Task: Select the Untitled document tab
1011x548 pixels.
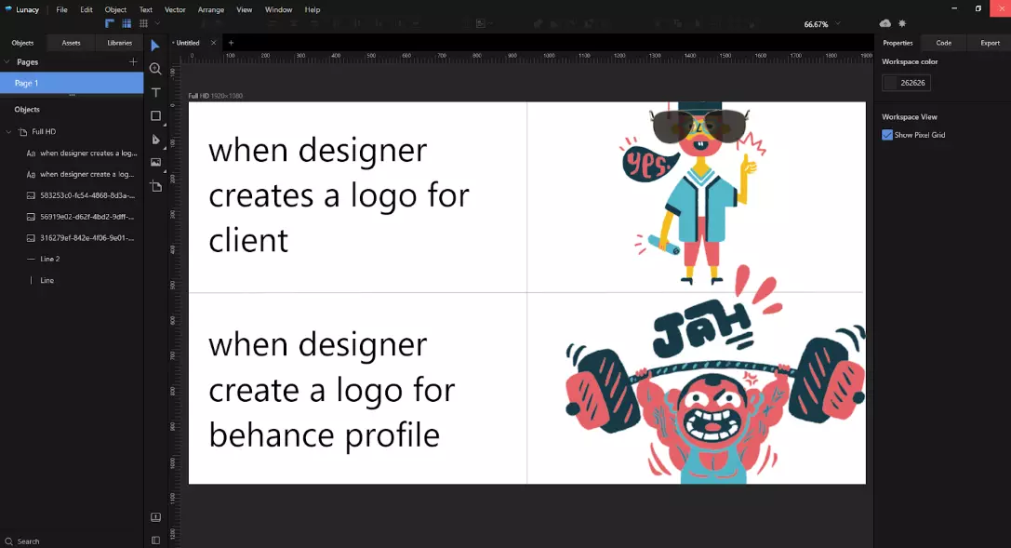Action: coord(188,43)
